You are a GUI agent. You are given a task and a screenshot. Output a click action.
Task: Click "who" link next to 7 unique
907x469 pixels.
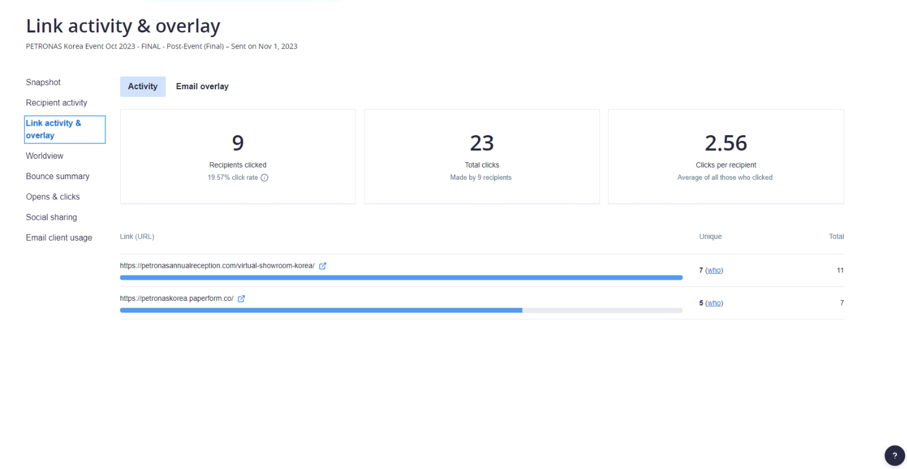pyautogui.click(x=714, y=270)
